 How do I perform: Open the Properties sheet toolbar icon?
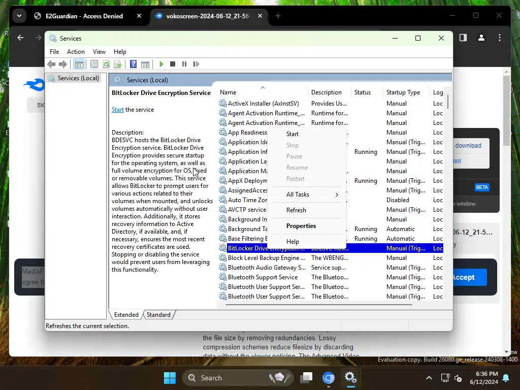tap(94, 64)
